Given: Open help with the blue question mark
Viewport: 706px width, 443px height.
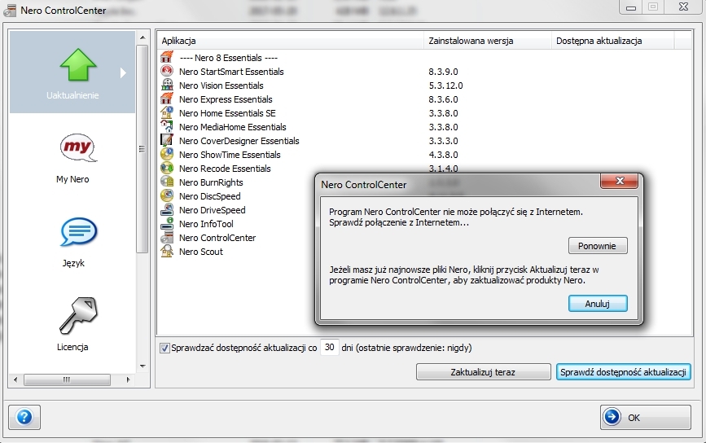Looking at the screenshot, I should [x=24, y=417].
